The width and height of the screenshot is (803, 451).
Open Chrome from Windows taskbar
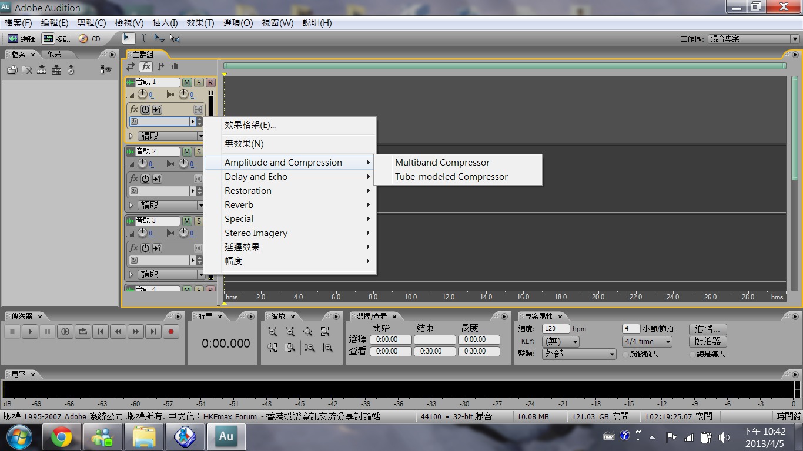click(62, 437)
